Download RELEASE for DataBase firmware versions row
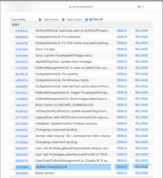This screenshot has width=163, height=178. click(141, 123)
